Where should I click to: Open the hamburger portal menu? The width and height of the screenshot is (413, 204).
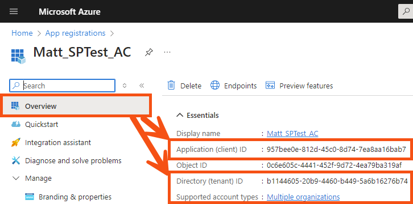[x=14, y=12]
